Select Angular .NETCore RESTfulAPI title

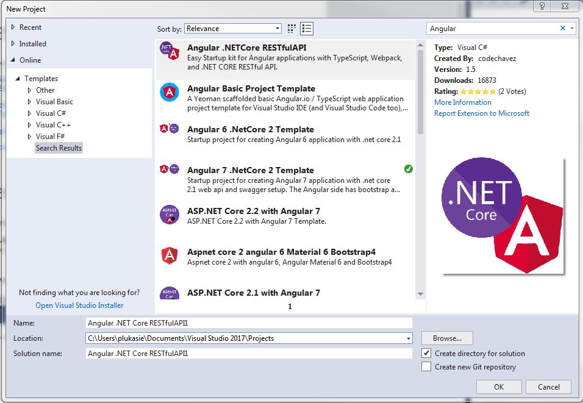point(246,48)
